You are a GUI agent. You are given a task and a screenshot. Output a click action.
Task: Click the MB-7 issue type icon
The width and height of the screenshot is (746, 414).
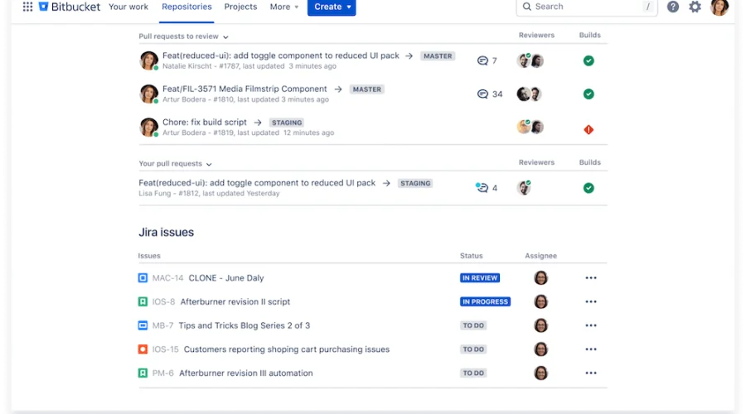point(143,325)
